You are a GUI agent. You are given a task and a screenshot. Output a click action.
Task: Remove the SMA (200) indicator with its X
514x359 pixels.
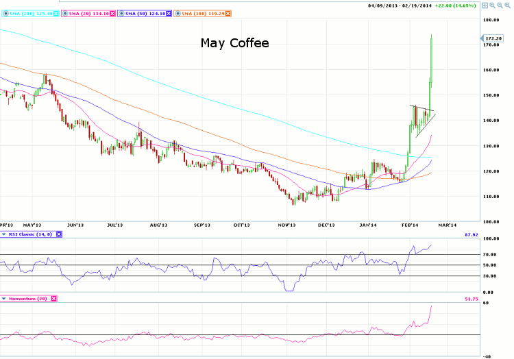tap(56, 13)
